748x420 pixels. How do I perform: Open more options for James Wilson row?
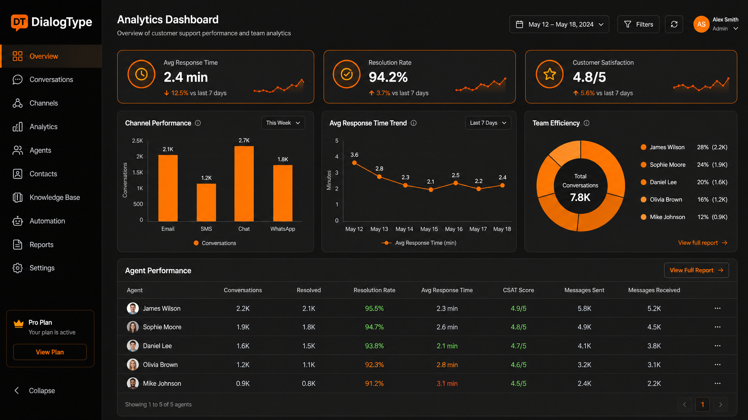click(718, 308)
